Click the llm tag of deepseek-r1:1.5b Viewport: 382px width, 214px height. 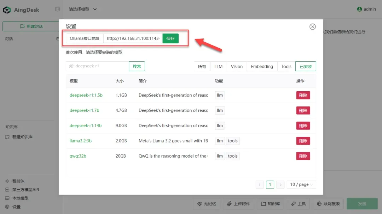coord(220,95)
